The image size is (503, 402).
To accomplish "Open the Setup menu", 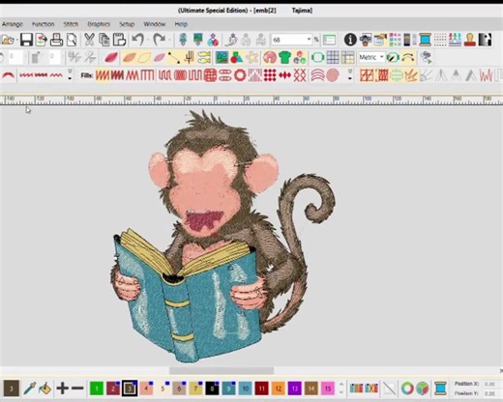I will (127, 24).
